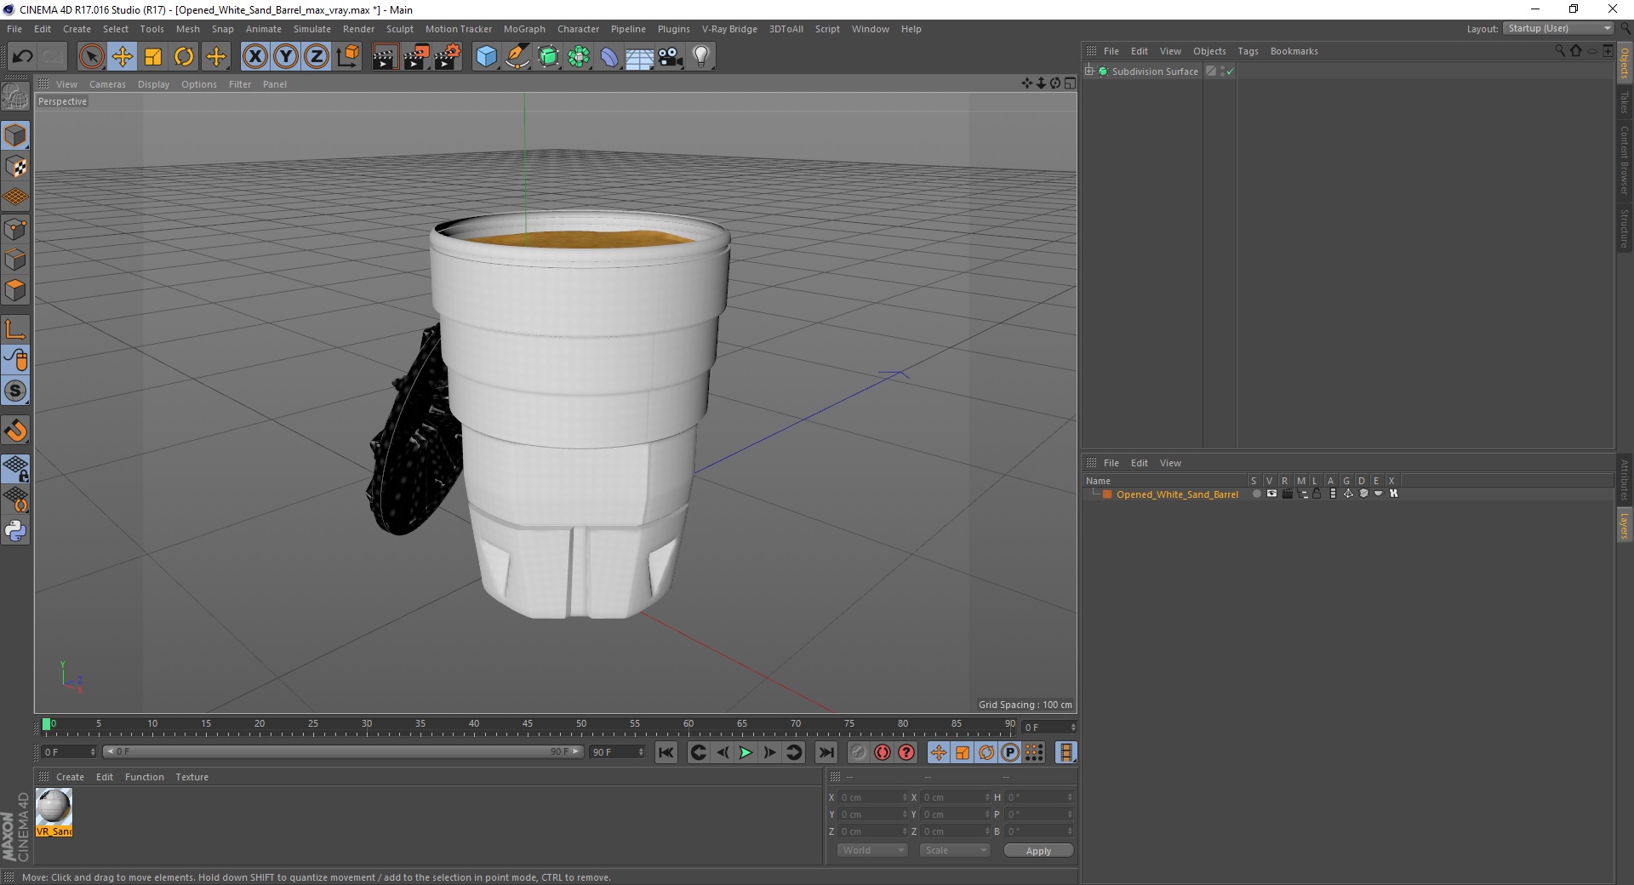Toggle the X axis lock

254,57
